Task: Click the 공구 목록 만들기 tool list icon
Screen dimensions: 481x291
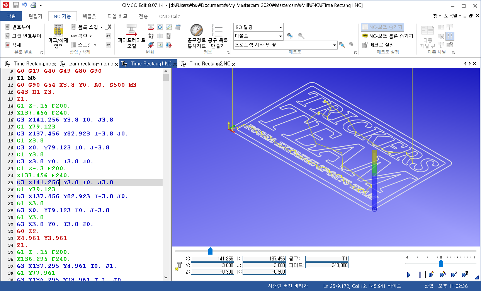Action: pyautogui.click(x=218, y=31)
